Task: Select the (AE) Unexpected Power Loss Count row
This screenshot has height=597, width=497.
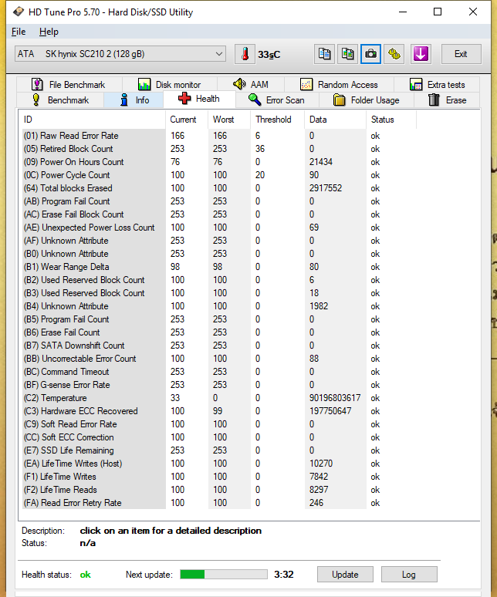Action: tap(219, 228)
